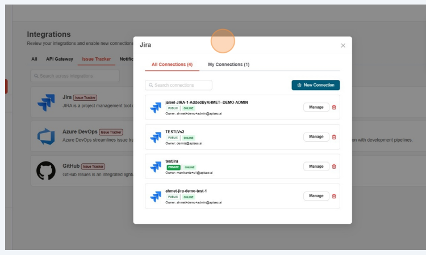Open Manage for ahmet-jira-demo-test-1
Image resolution: width=426 pixels, height=255 pixels.
[316, 196]
